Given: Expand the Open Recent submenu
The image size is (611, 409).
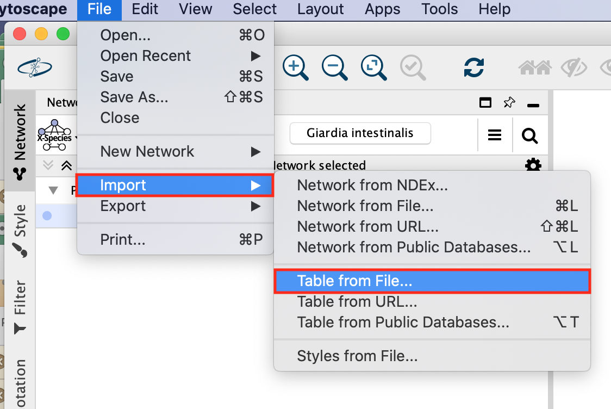Looking at the screenshot, I should point(255,56).
